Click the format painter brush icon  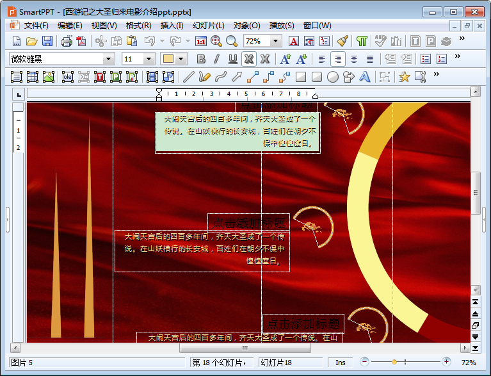click(x=342, y=41)
